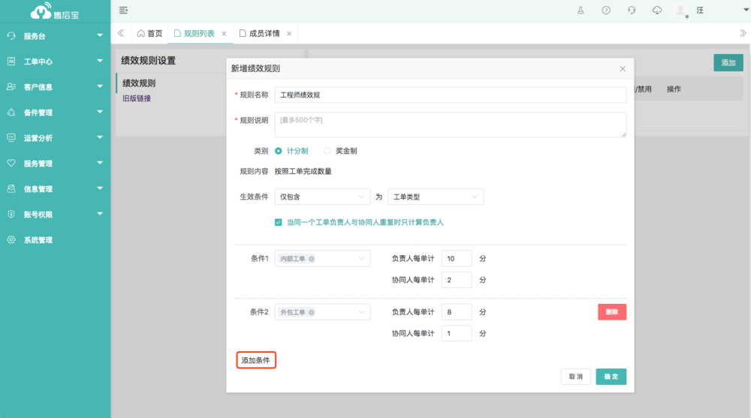This screenshot has width=751, height=418.
Task: Open the 账号权限 sidebar menu
Action: (55, 214)
